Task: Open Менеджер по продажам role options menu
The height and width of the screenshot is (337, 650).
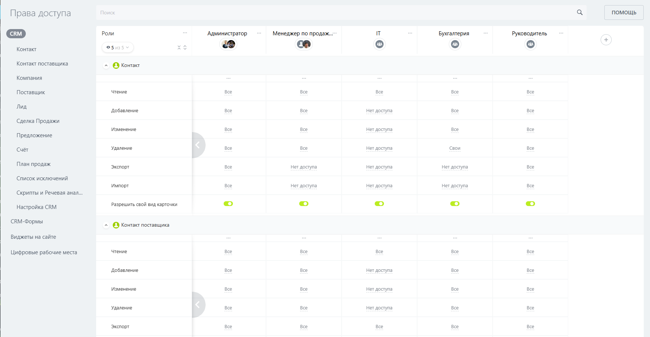Action: tap(335, 33)
